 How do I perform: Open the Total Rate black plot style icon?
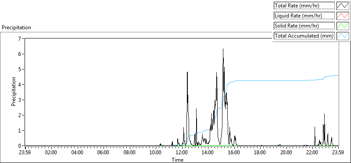pyautogui.click(x=343, y=6)
